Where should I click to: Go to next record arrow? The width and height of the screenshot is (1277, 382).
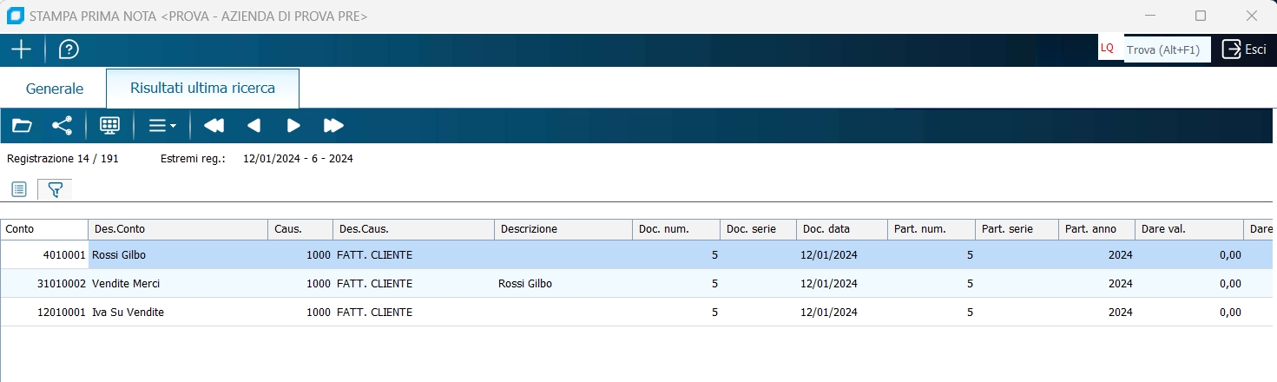[x=293, y=126]
